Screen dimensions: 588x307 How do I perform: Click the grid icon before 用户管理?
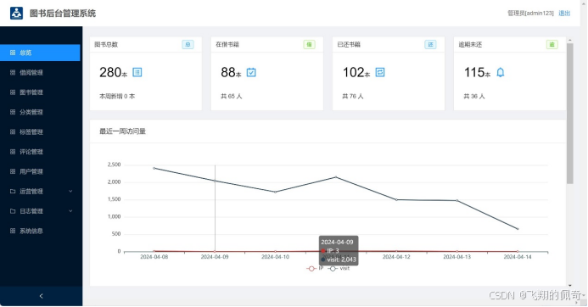[13, 171]
